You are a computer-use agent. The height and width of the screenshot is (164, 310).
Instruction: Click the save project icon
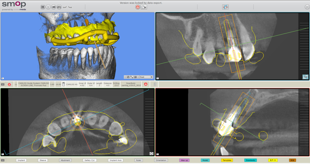click(x=43, y=7)
